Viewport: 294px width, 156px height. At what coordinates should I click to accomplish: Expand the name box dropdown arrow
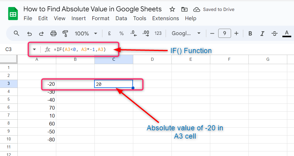[34, 49]
